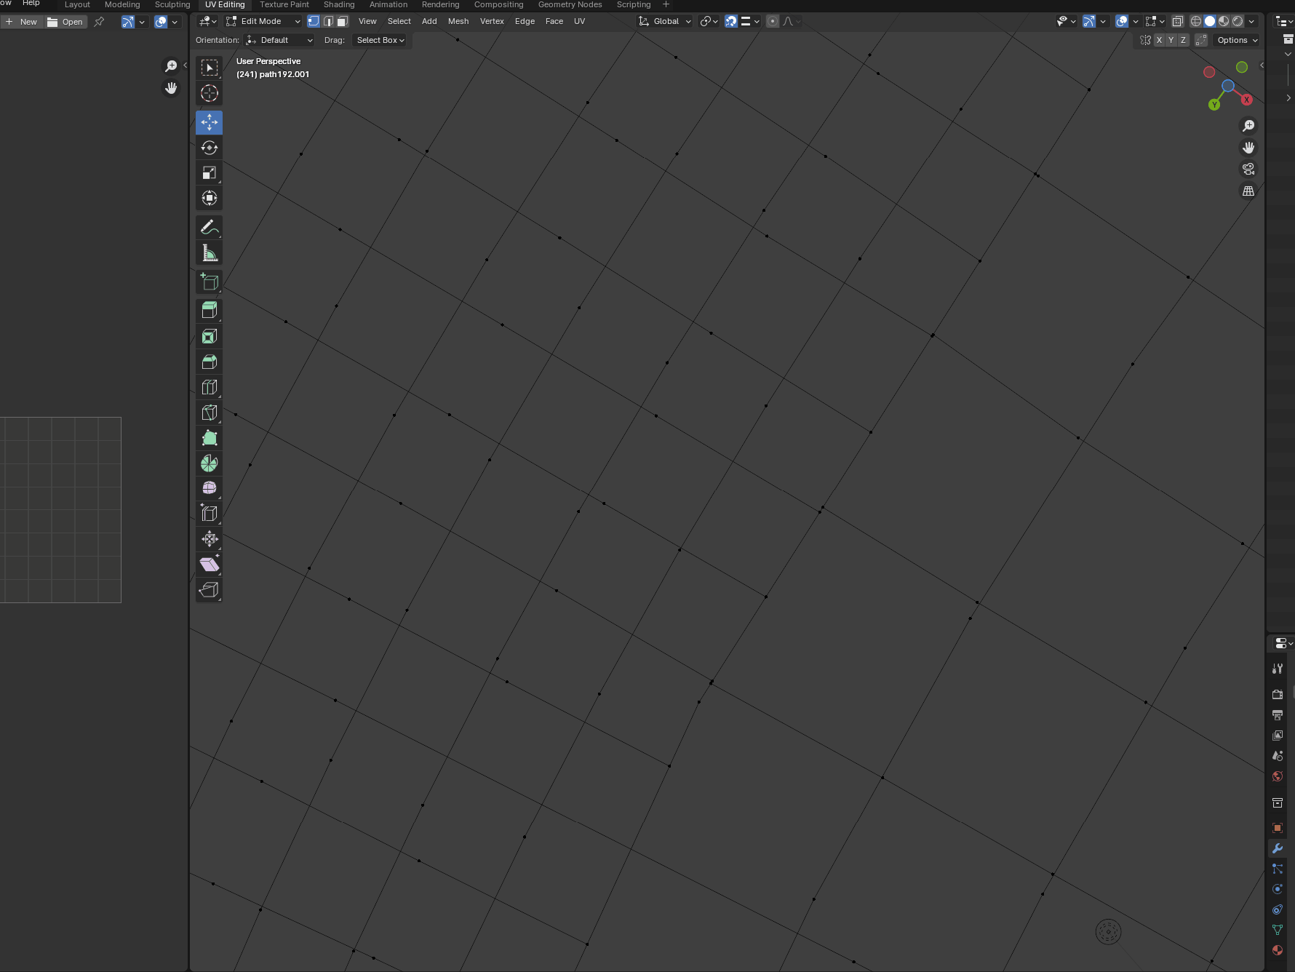Expand the Select Box drag dropdown

380,40
